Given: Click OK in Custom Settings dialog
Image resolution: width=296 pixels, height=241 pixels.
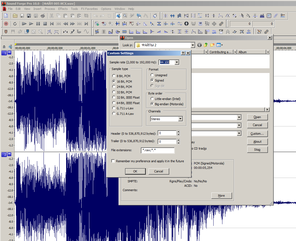Looking at the screenshot, I should pos(135,171).
